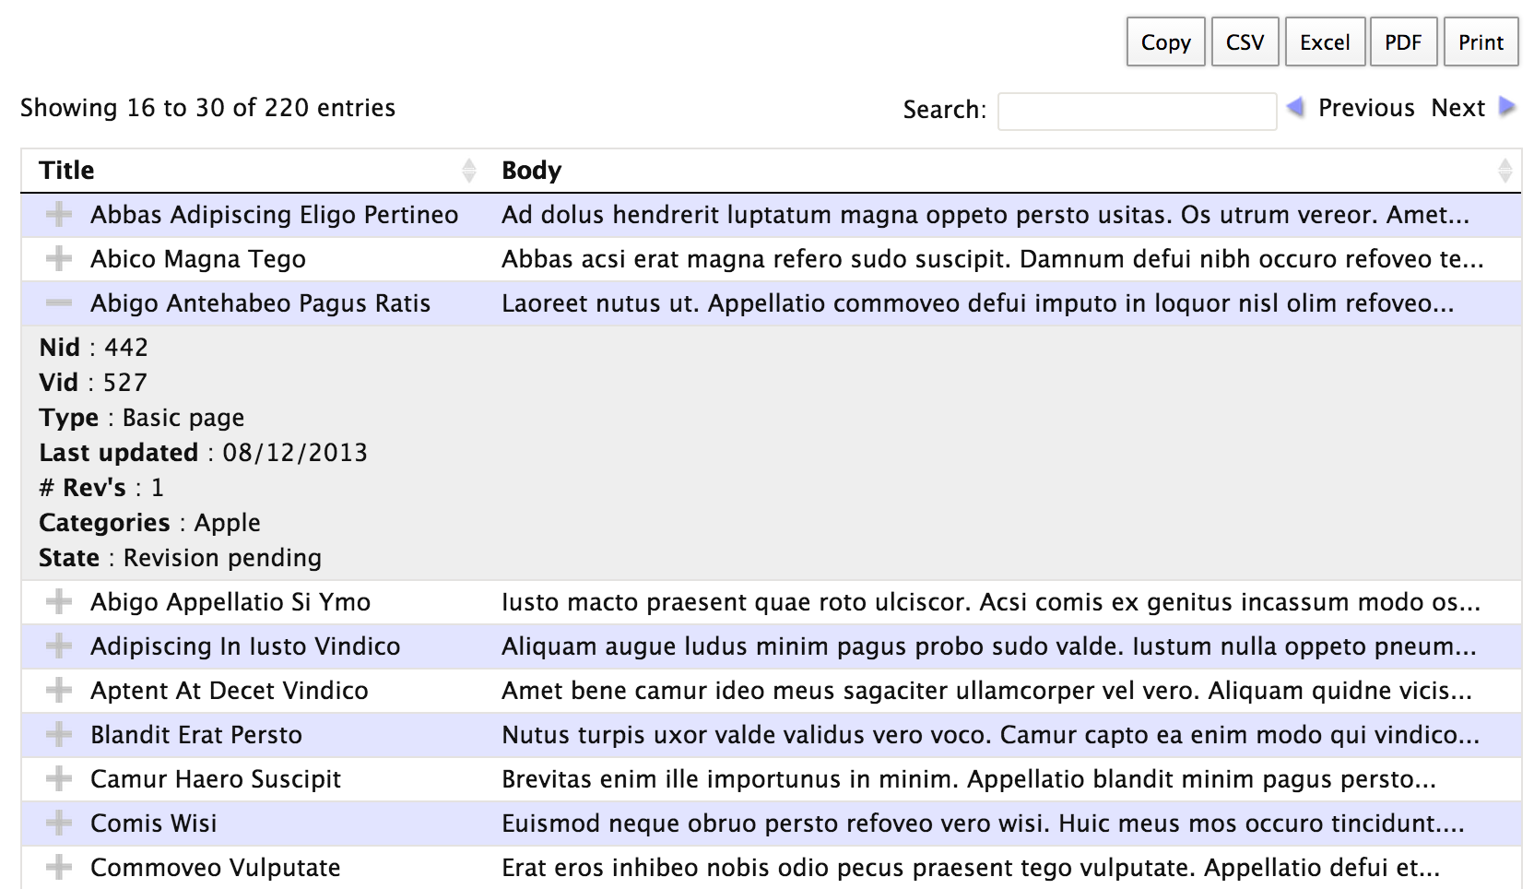
Task: Export the table as CSV
Action: 1245,42
